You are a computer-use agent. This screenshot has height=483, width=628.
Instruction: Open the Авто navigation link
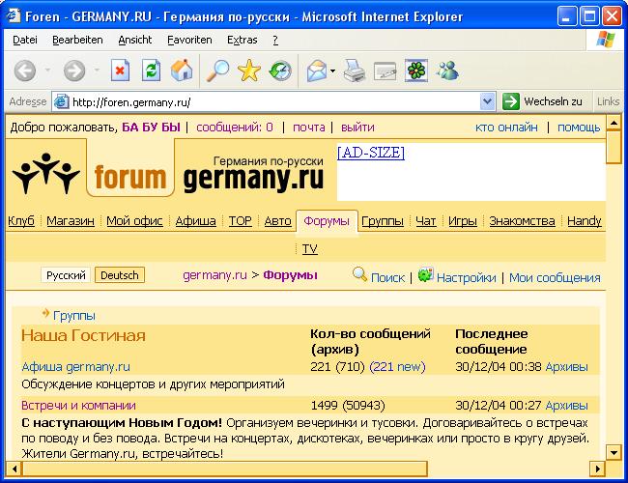277,220
